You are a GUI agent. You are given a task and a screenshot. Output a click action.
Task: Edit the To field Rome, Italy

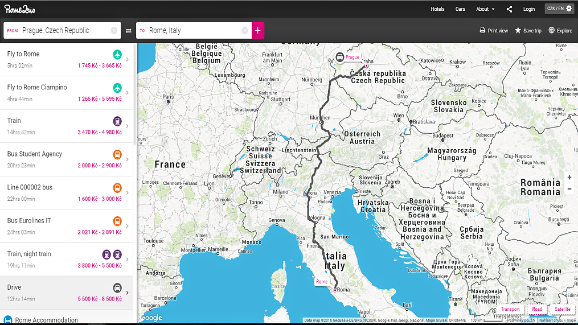tap(194, 31)
